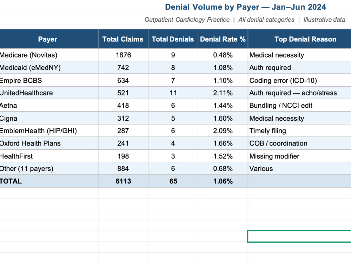Click the '11' denials cell
The height and width of the screenshot is (263, 351).
click(173, 93)
